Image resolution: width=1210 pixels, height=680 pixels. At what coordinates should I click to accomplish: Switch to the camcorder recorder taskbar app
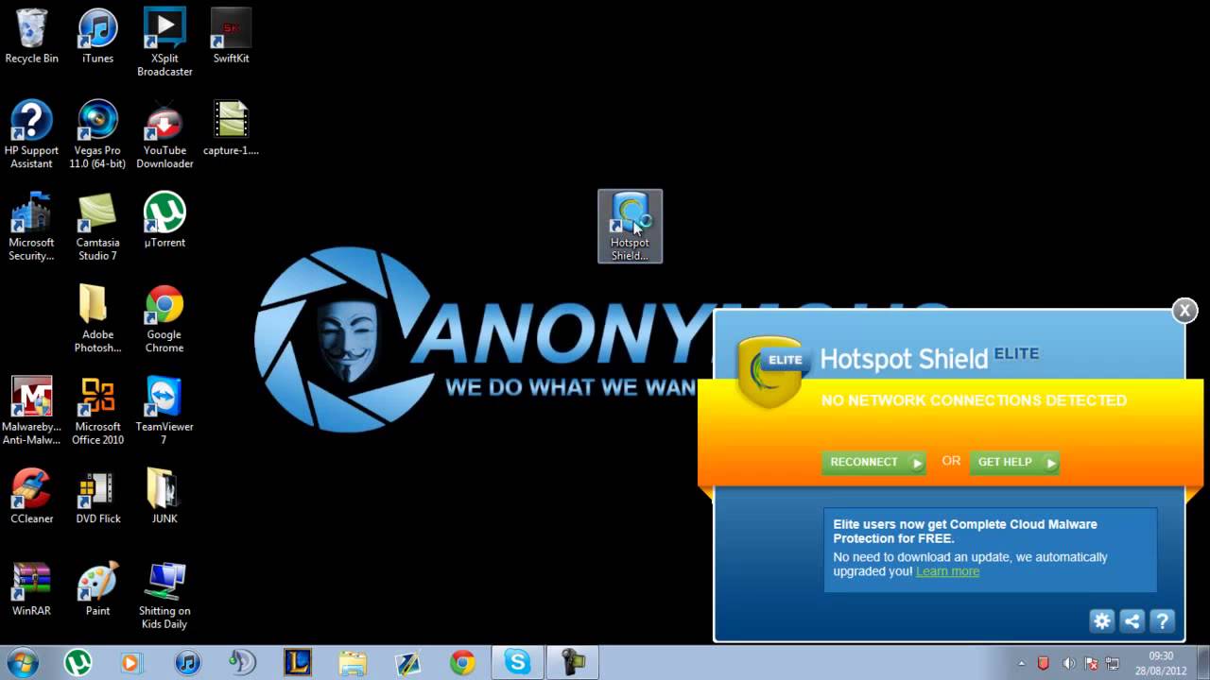click(573, 663)
